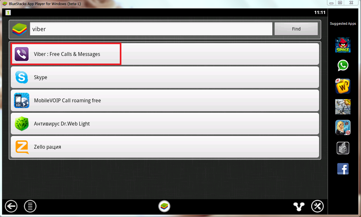Click the Find button
Image resolution: width=361 pixels, height=217 pixels.
(296, 29)
